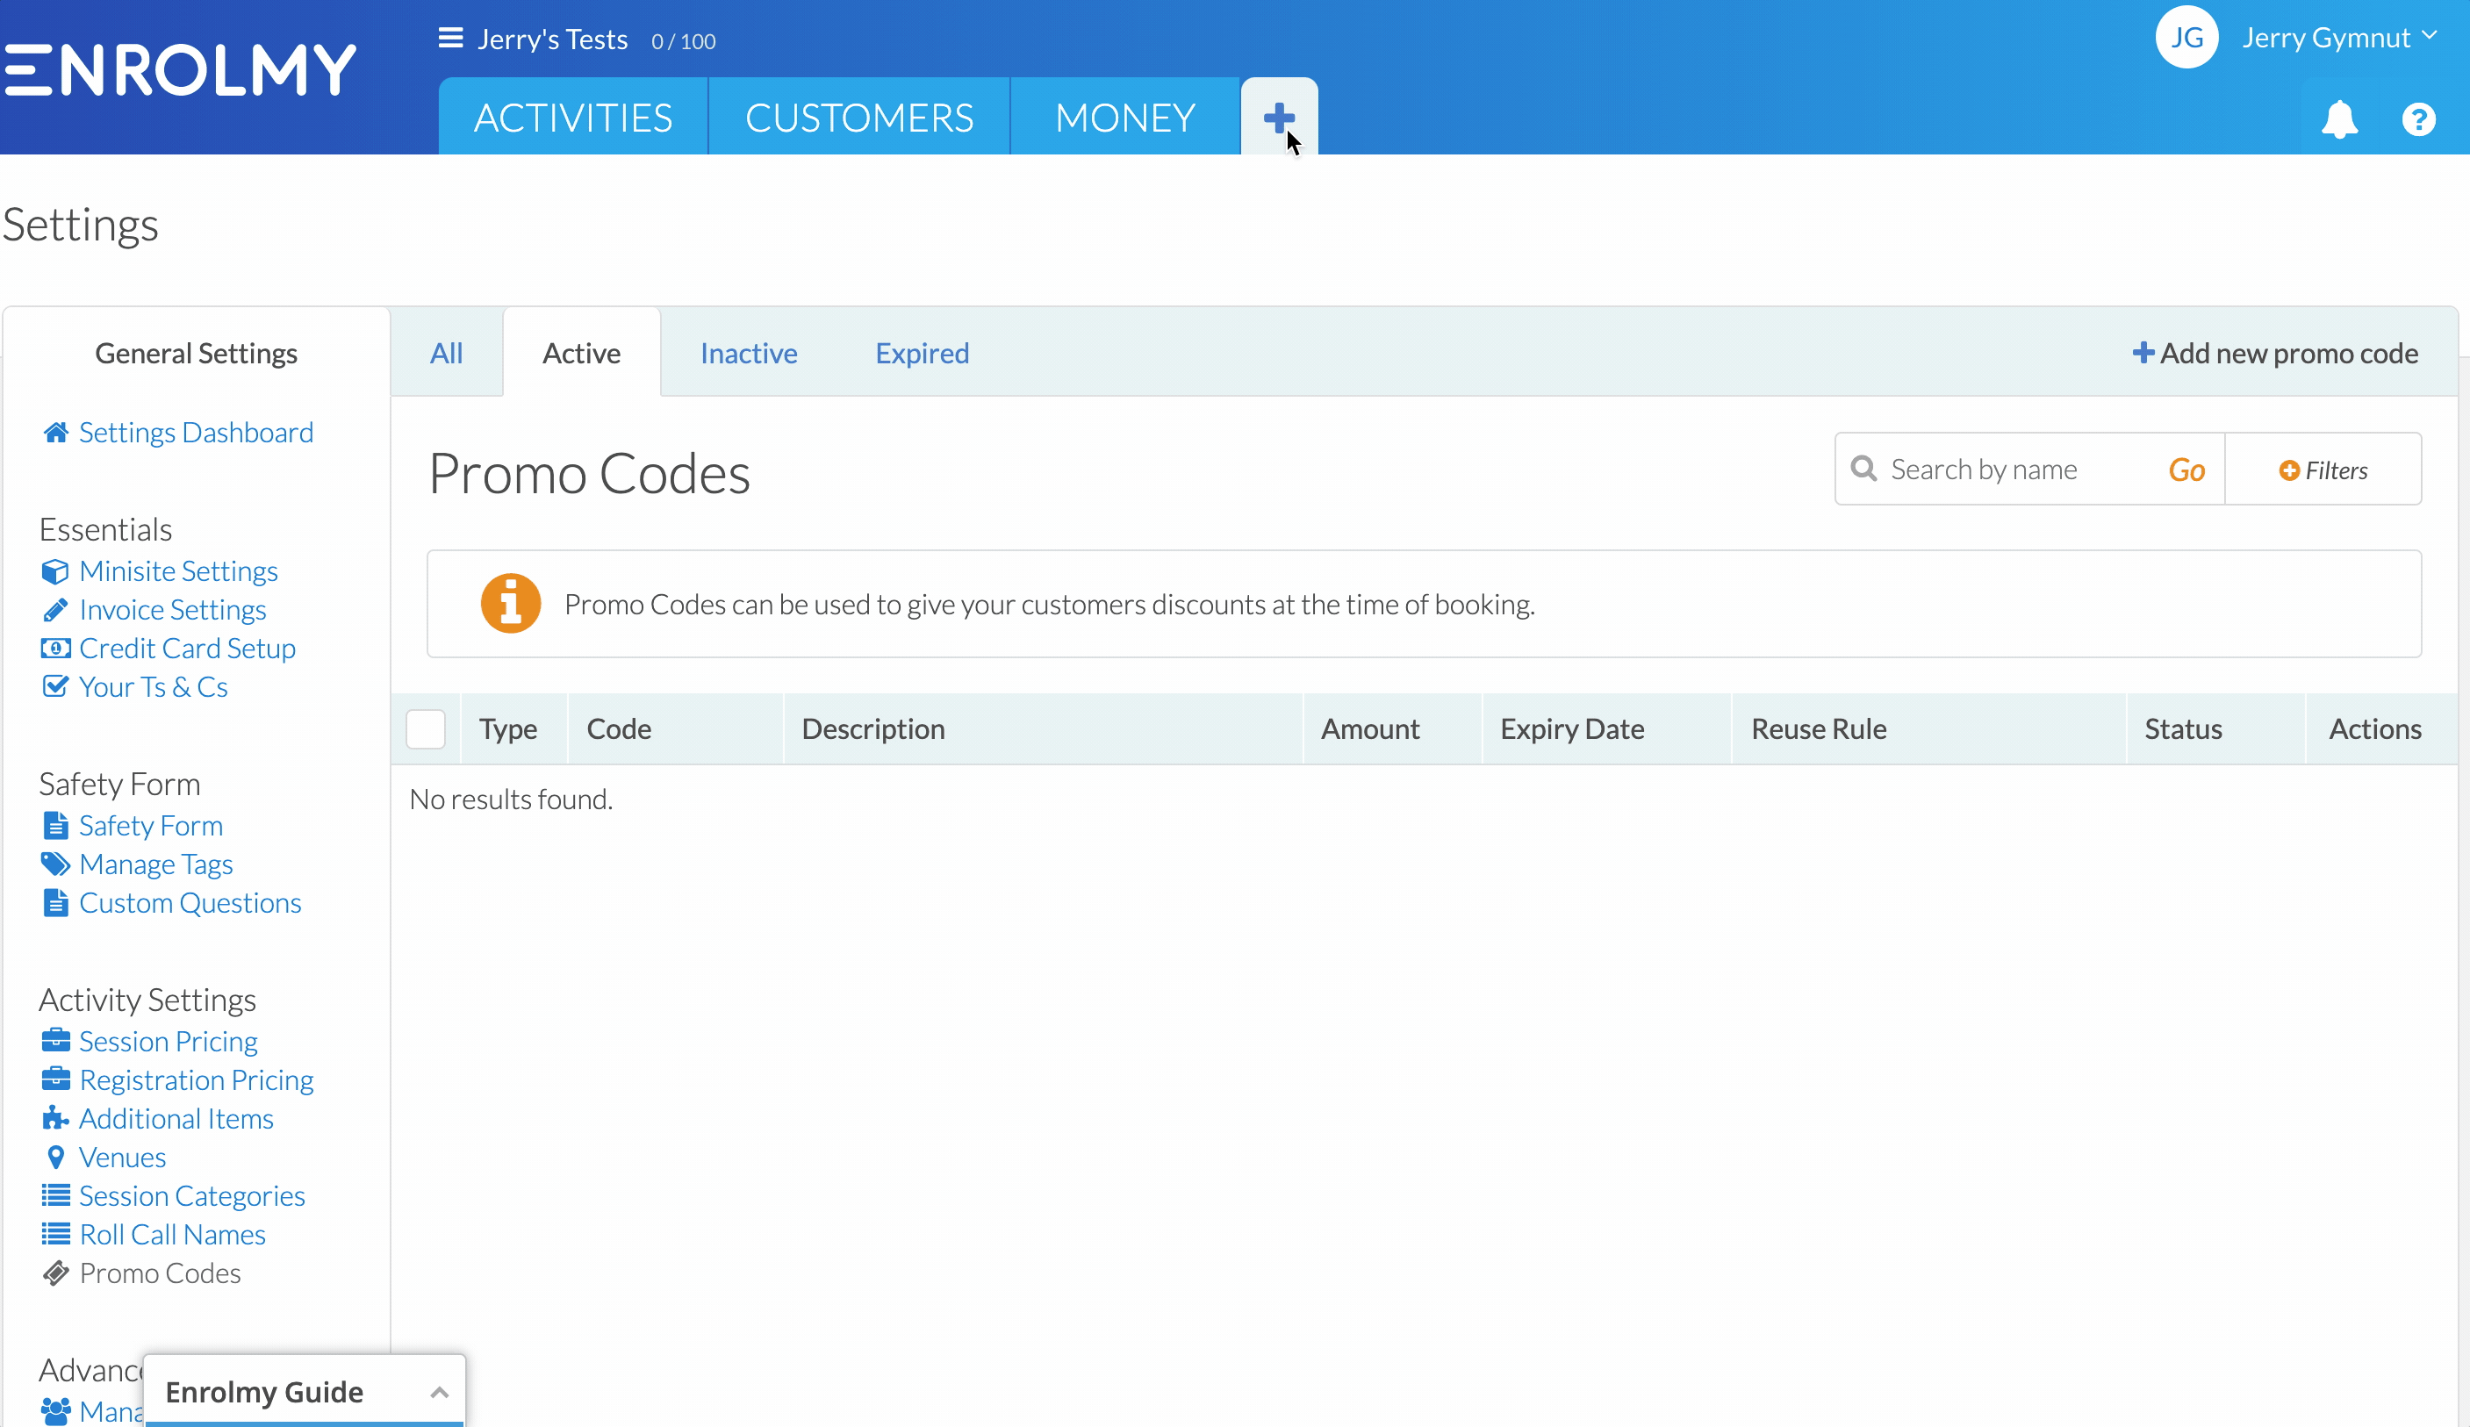Click the 0 / 100 usage counter
This screenshot has width=2470, height=1427.
pyautogui.click(x=683, y=41)
